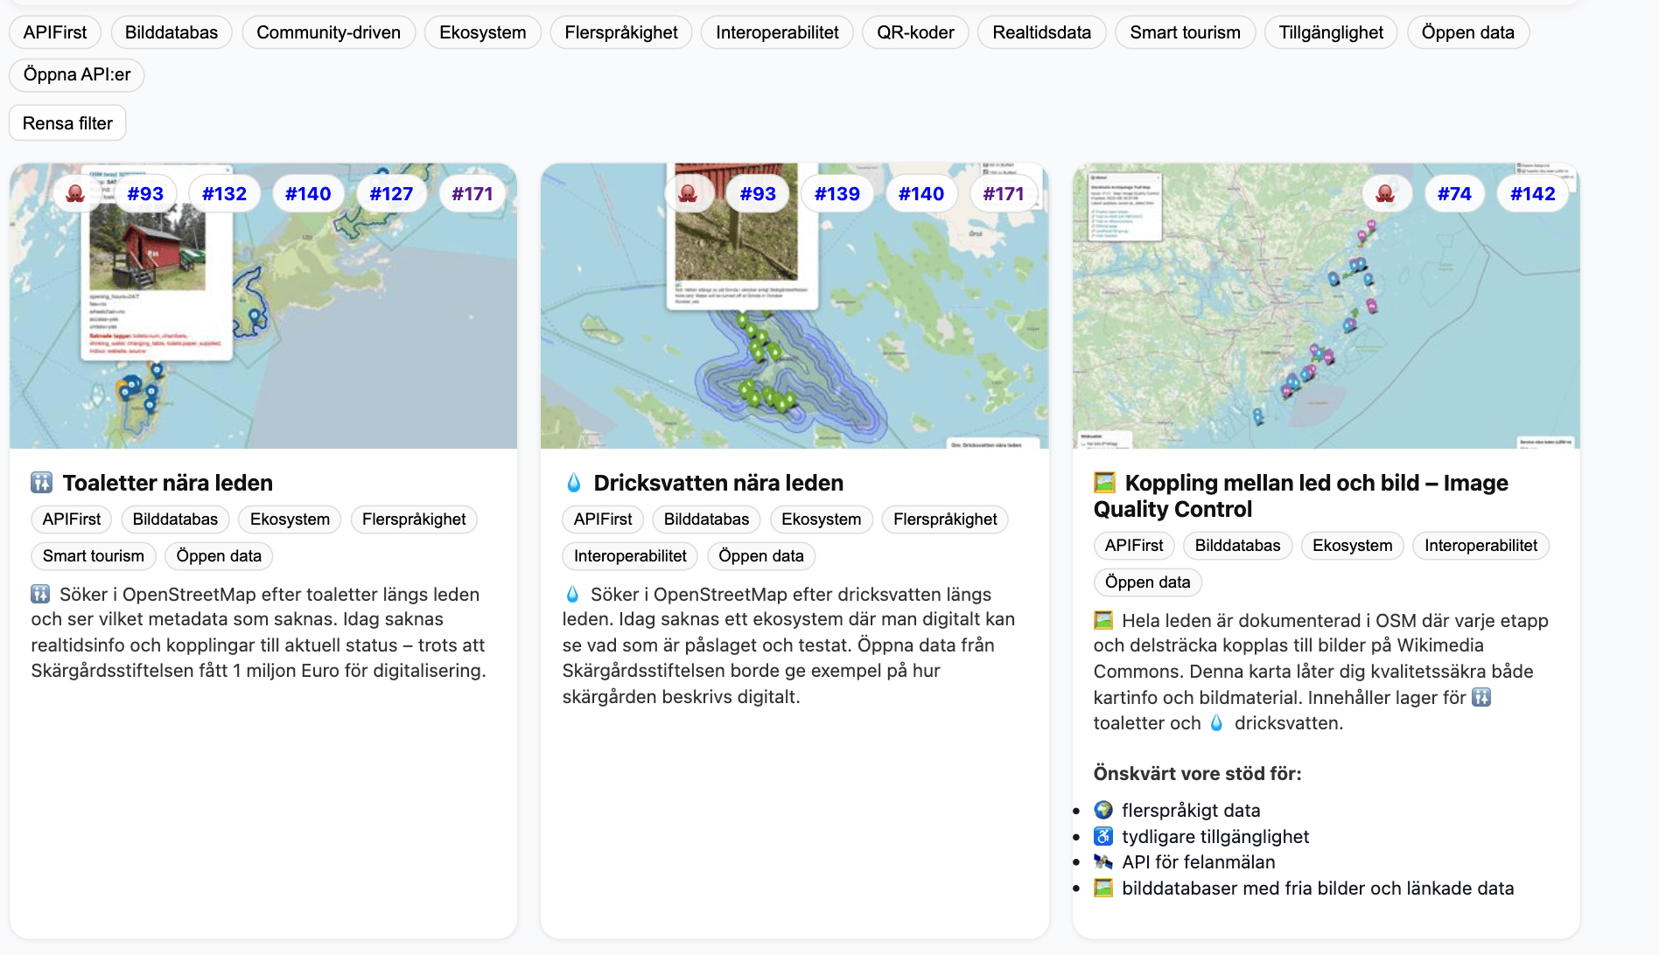Viewport: 1659px width, 955px height.
Task: Click the toilet icon beside Toaletter title
Action: [x=41, y=483]
